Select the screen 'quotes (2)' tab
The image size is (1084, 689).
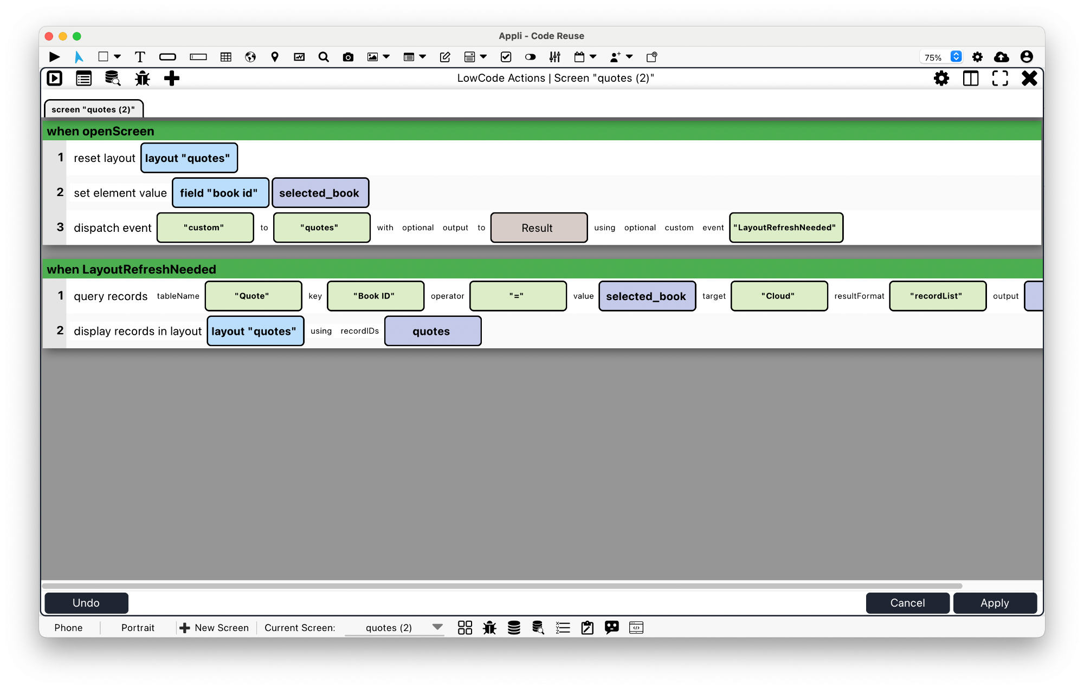pyautogui.click(x=94, y=109)
